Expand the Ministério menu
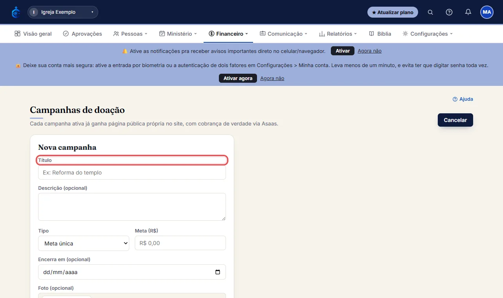 [x=178, y=34]
